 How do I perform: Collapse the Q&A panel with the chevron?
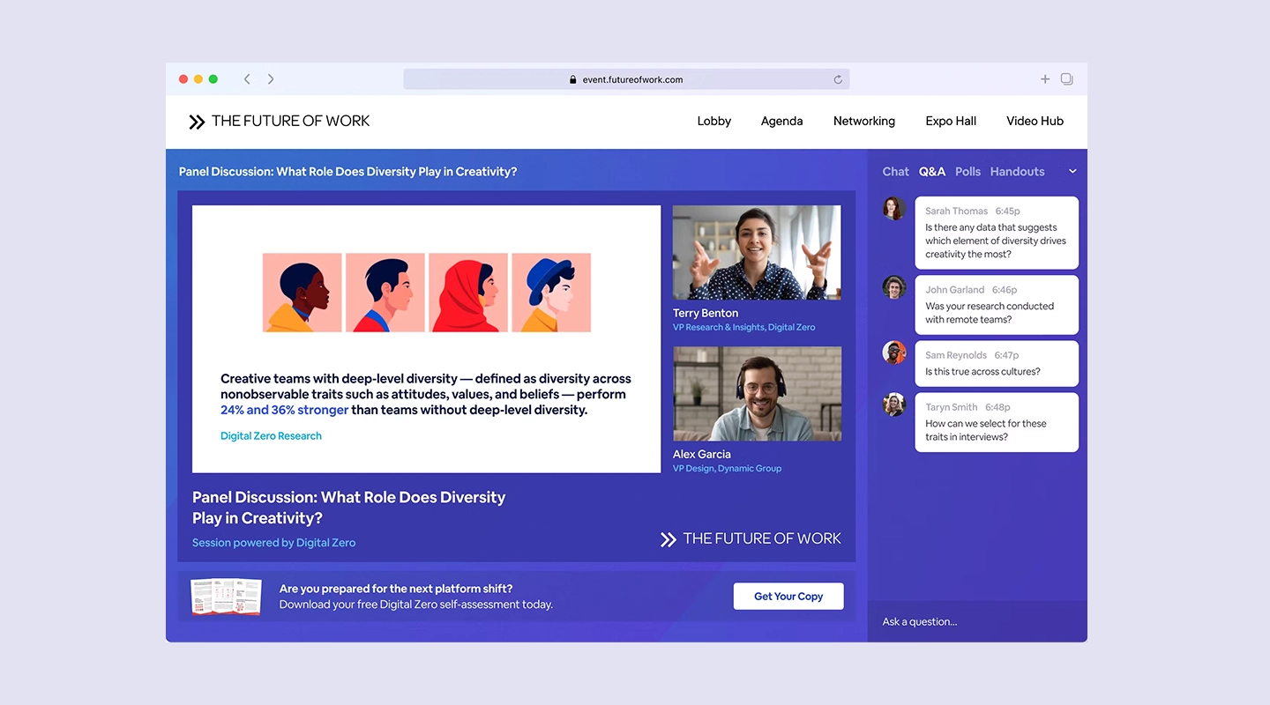point(1072,171)
